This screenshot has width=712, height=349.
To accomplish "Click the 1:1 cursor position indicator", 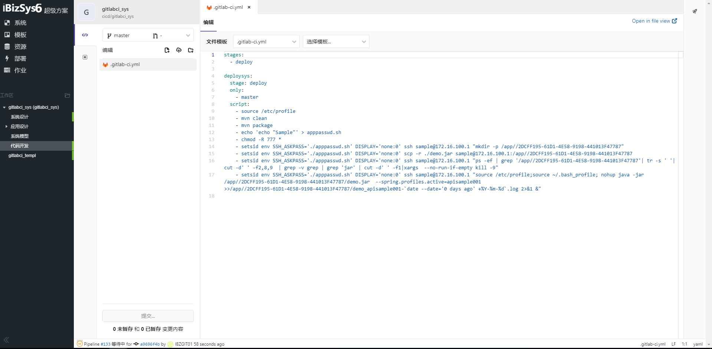I will click(x=685, y=344).
